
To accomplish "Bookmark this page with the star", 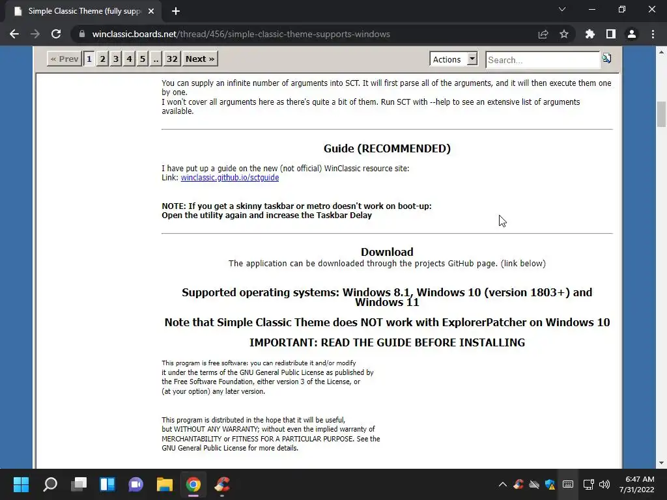I will 563,34.
